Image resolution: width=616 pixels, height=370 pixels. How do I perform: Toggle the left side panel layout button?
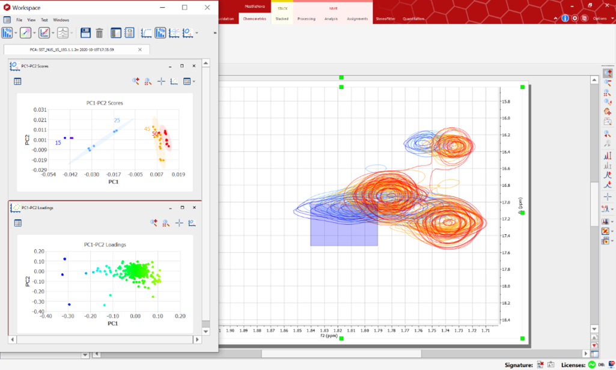click(116, 33)
